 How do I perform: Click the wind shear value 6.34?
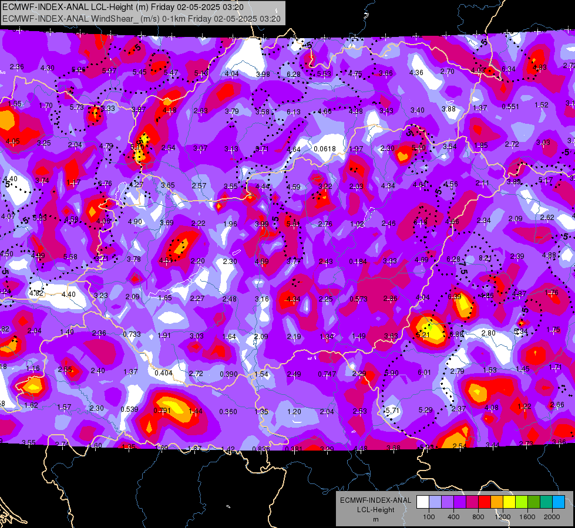[x=508, y=69]
